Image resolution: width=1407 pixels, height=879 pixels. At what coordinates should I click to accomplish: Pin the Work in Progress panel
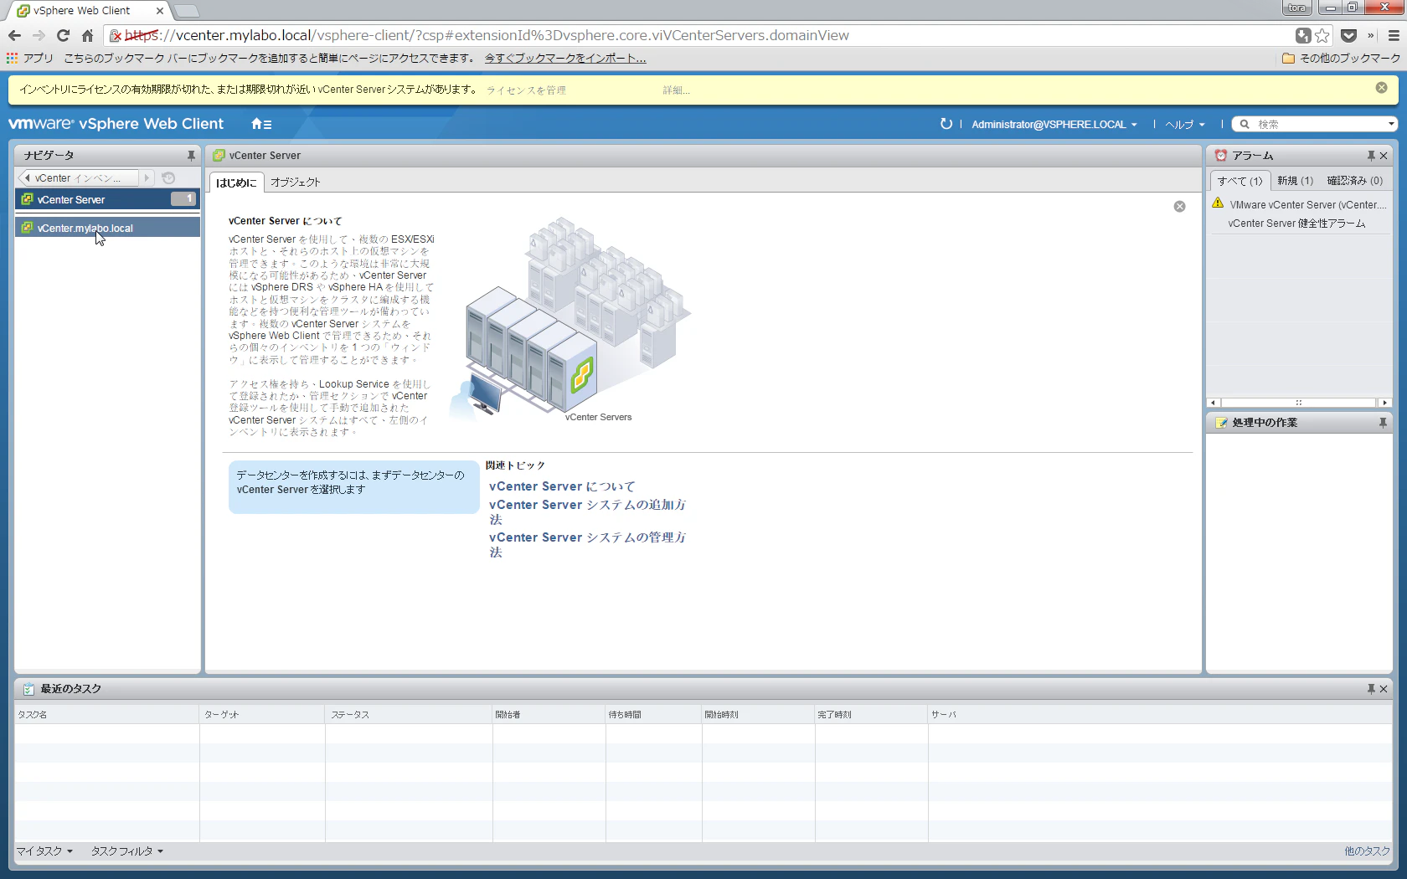click(1383, 423)
